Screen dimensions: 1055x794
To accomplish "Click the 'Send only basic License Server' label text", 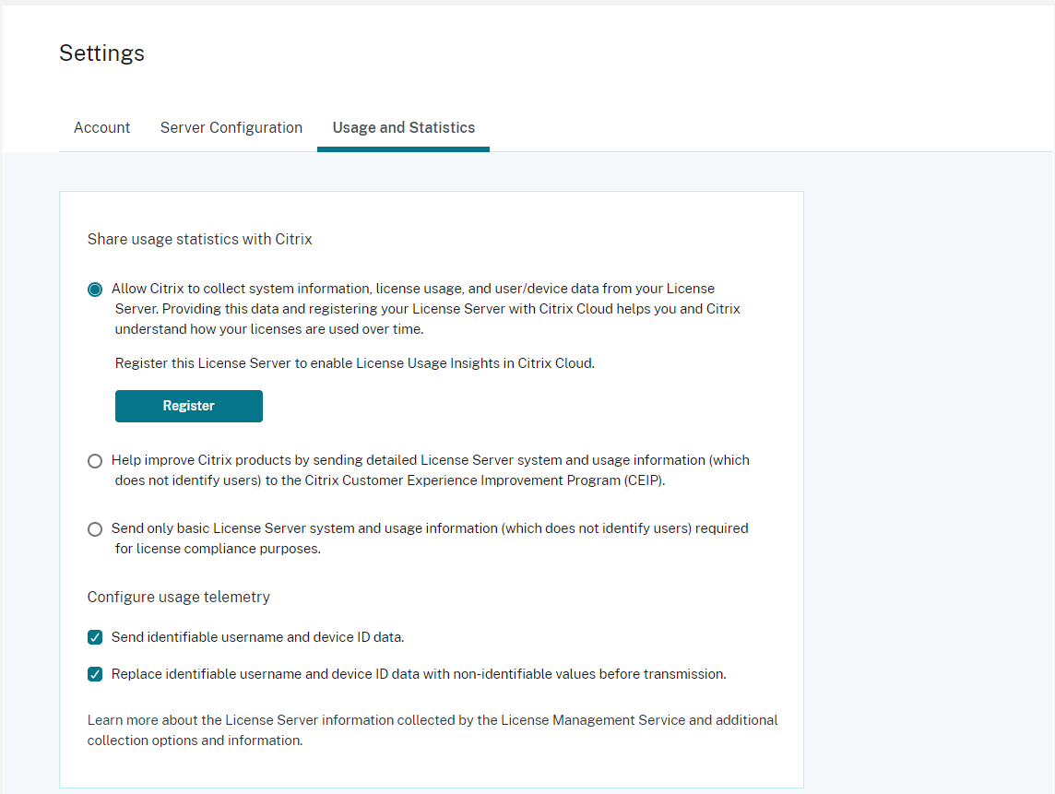I will tap(430, 528).
